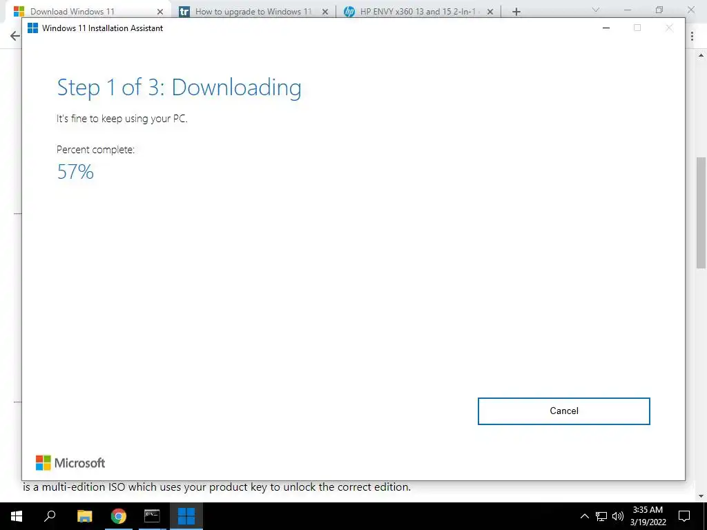The width and height of the screenshot is (707, 530).
Task: Minimize the Chrome browser window
Action: pos(627,10)
